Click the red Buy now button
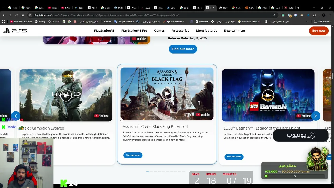The image size is (334, 188). 319,31
